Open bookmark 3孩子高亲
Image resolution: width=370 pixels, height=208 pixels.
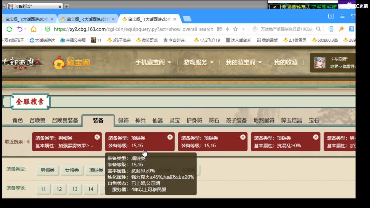point(119,40)
